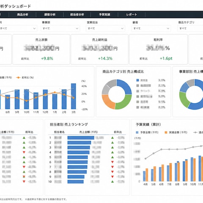Click the 10月 bar in the monthly sales chart
Screen dimensions: 203x203
27,99
